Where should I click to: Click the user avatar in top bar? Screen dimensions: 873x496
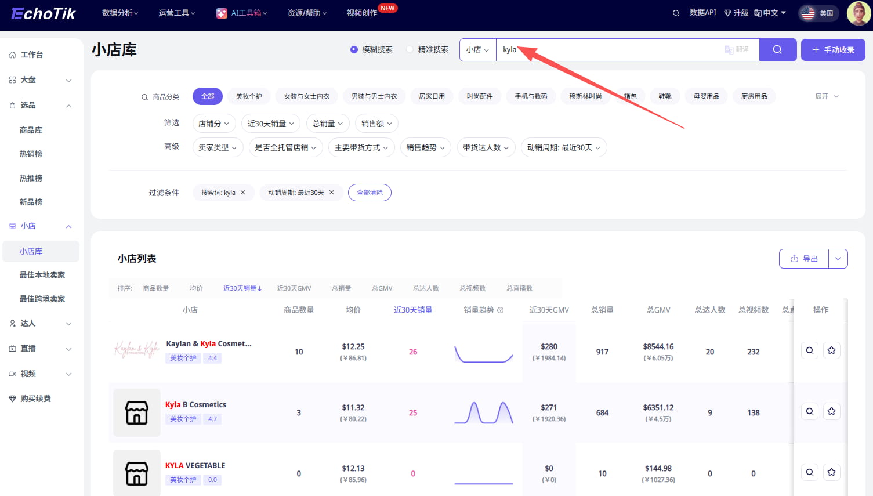(858, 13)
